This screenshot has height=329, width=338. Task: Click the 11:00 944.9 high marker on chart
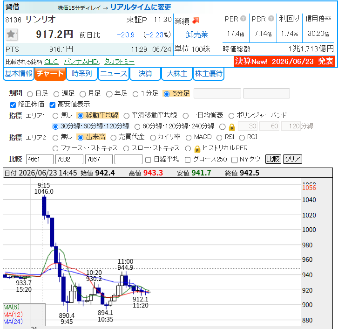pos(125,265)
